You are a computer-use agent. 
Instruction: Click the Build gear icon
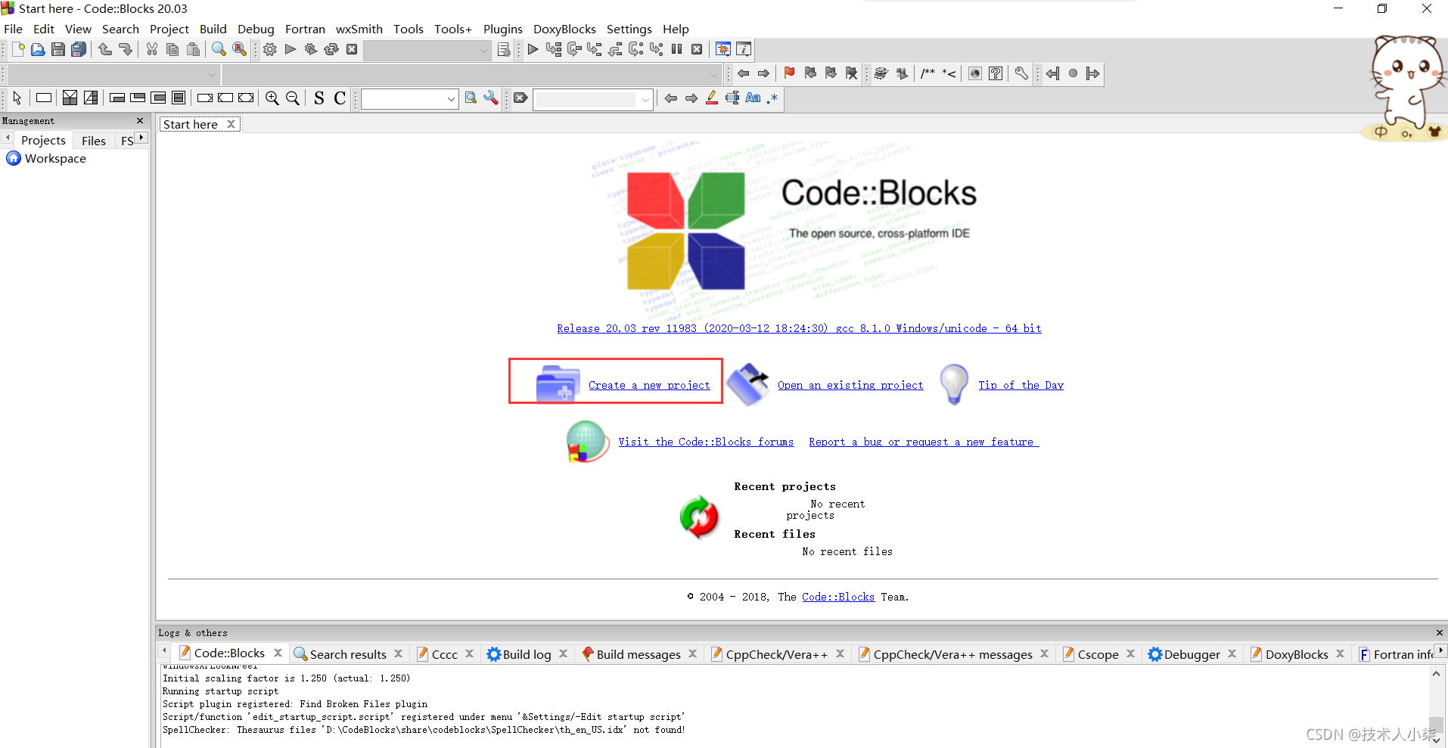pos(270,49)
